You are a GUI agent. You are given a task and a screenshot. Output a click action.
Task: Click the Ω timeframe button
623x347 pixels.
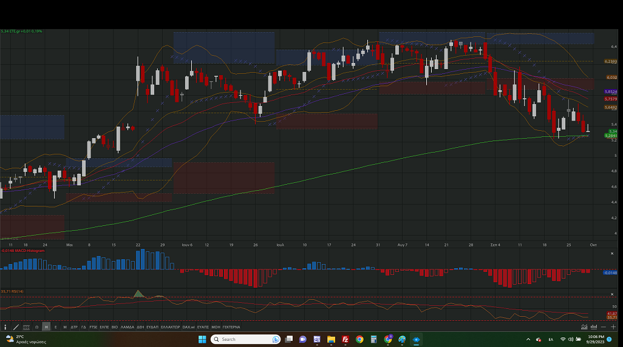coord(36,327)
